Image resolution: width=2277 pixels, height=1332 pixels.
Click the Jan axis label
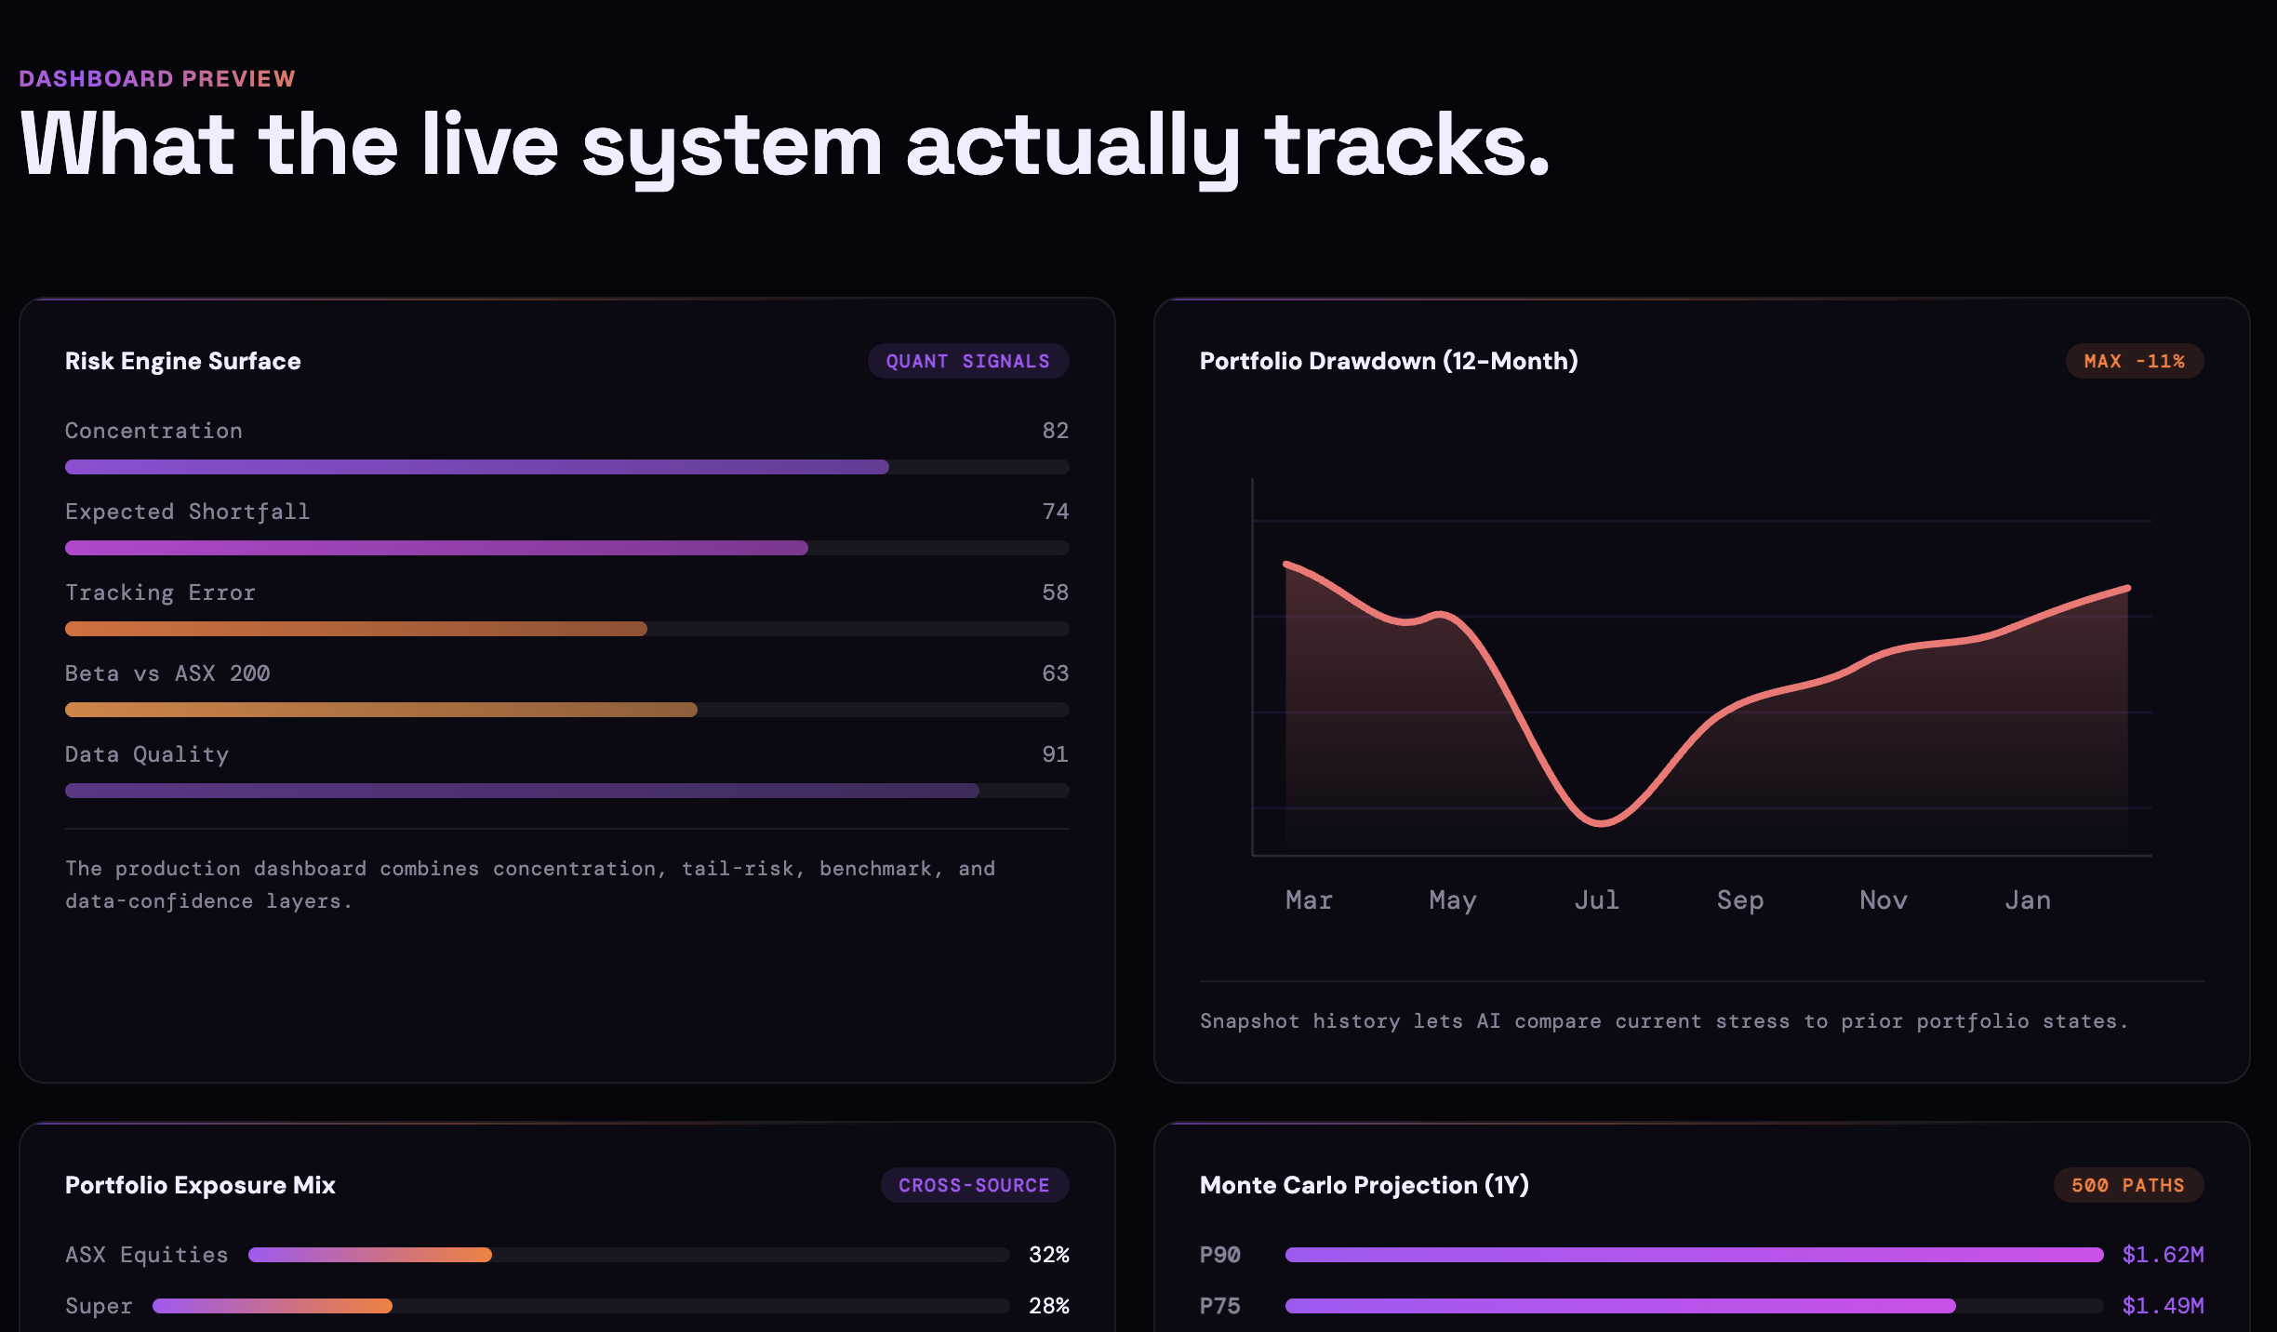click(x=2028, y=900)
